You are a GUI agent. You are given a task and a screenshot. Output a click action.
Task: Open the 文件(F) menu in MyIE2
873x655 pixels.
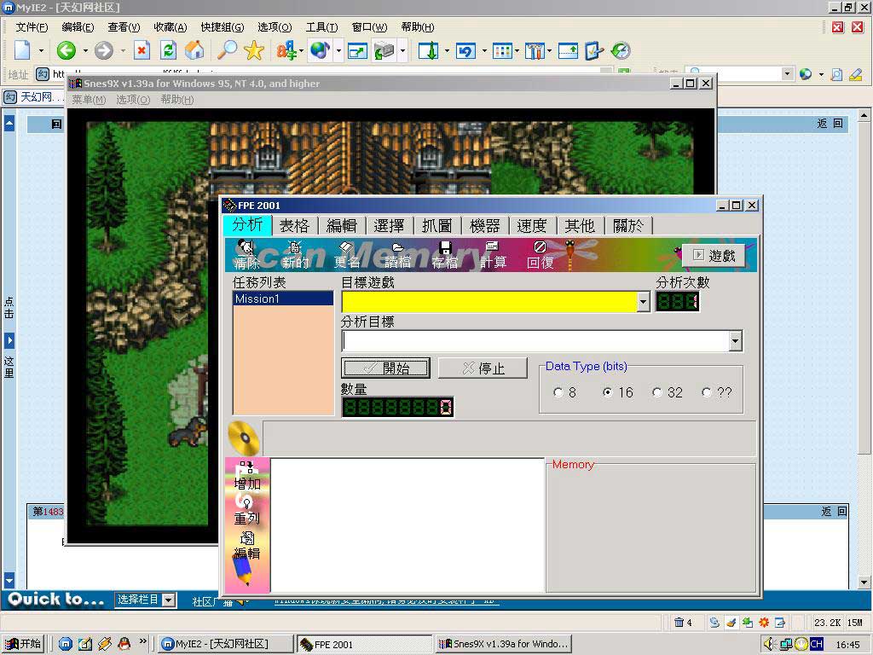click(32, 26)
